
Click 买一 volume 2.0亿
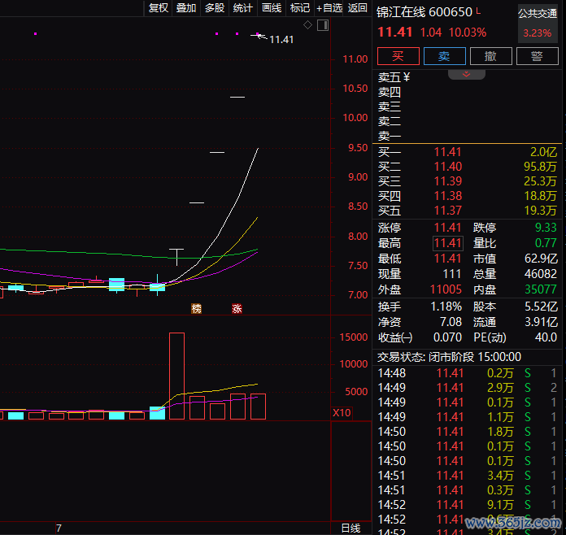coord(543,152)
